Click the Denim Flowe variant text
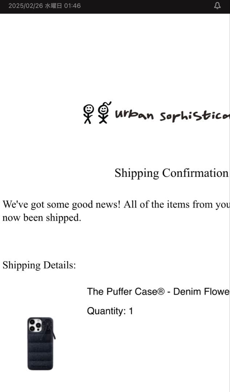 [x=201, y=291]
